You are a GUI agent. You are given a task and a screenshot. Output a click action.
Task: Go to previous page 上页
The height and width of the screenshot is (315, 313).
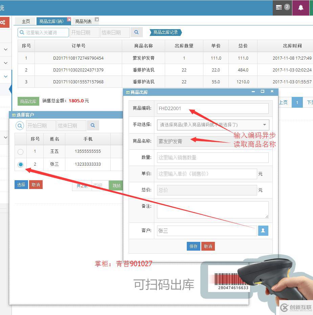(283, 102)
